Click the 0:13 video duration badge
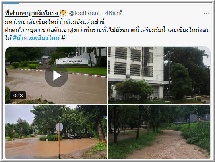Viewport: 215px width, 162px height. (x=18, y=95)
